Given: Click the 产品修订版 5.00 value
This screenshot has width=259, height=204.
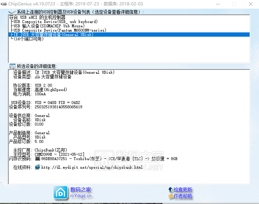Looking at the screenshot, I should click(39, 141).
